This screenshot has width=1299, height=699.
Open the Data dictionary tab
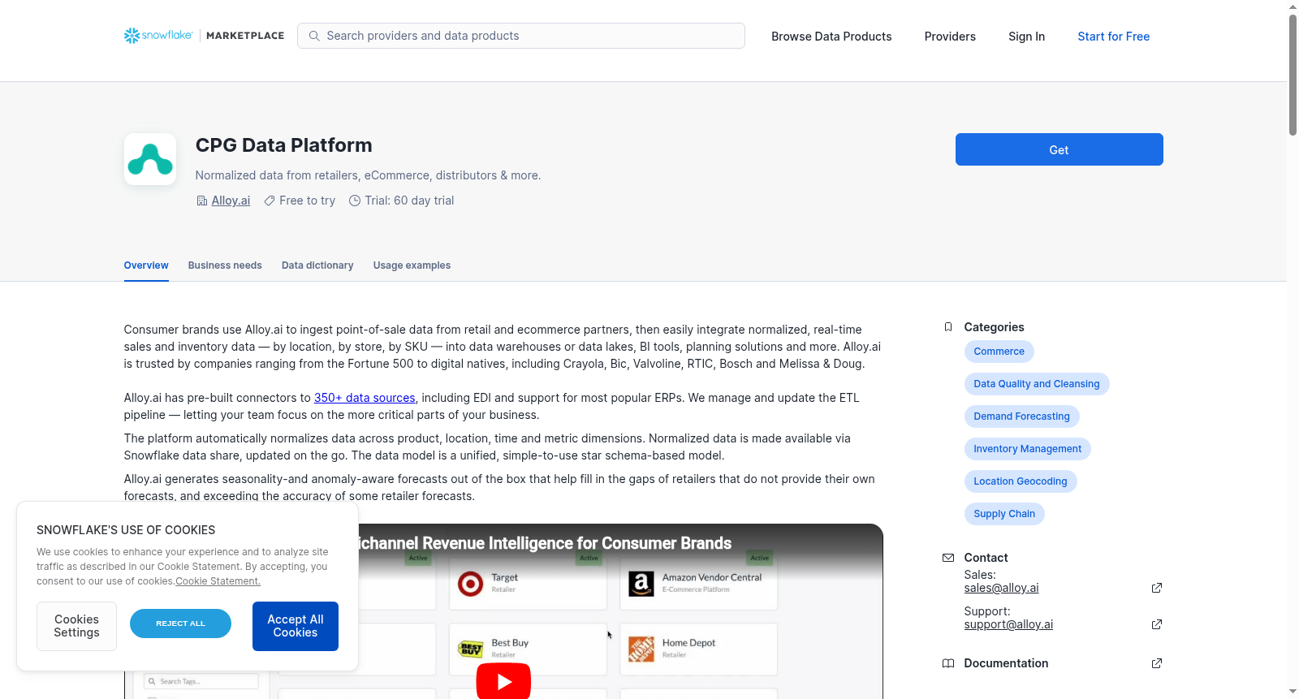[317, 265]
